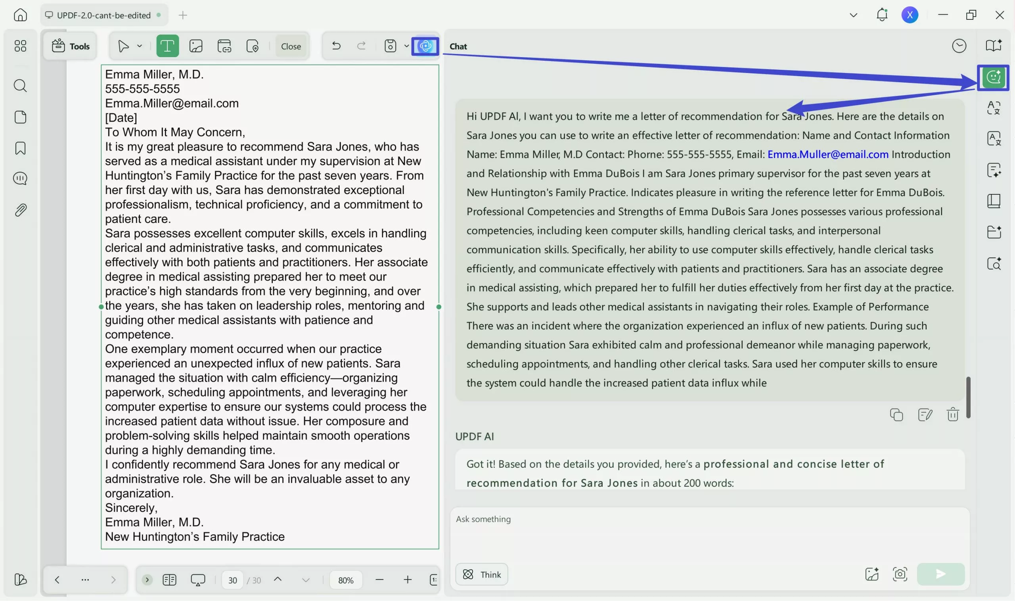This screenshot has height=601, width=1015.
Task: Expand the page thumbnails panel
Action: 147,580
